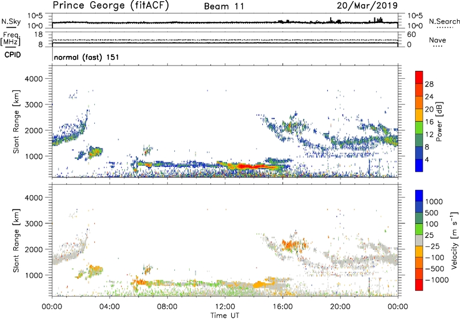This screenshot has height=319, width=460.
Task: Click the '20:00' time axis tick label
Action: [340, 307]
